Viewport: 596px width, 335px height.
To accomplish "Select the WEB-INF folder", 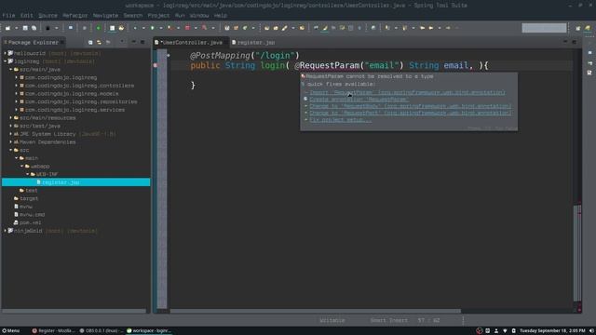I will (x=47, y=174).
